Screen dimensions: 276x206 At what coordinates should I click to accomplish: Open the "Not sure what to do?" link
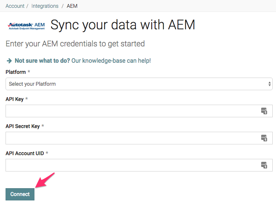(42, 61)
